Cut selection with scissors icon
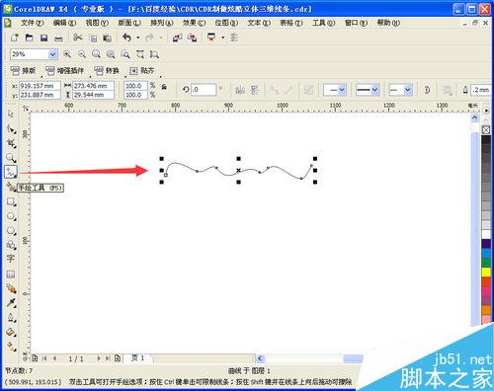The height and width of the screenshot is (391, 494). tap(78, 38)
